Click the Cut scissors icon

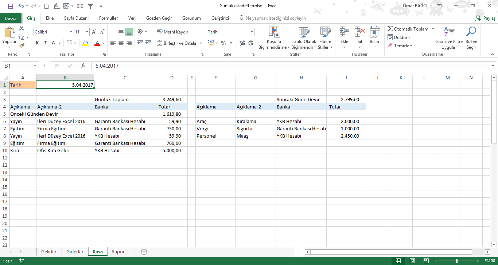click(22, 29)
